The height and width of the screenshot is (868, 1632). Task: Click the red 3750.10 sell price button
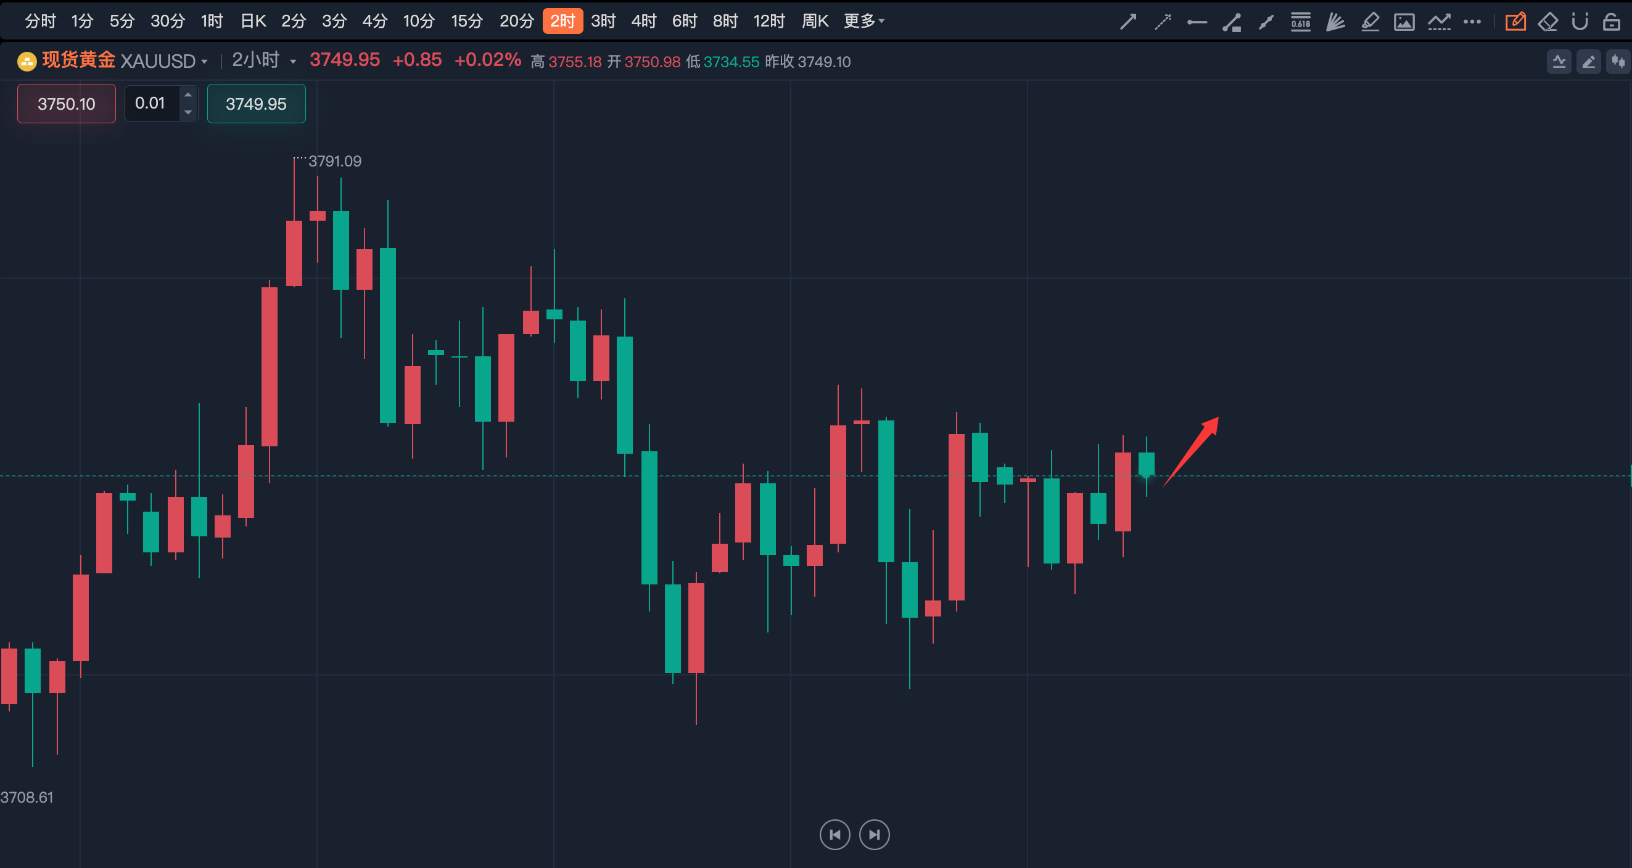pyautogui.click(x=67, y=104)
